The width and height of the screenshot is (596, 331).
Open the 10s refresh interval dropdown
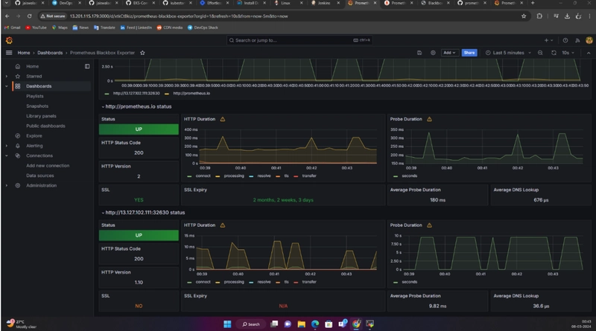[568, 53]
